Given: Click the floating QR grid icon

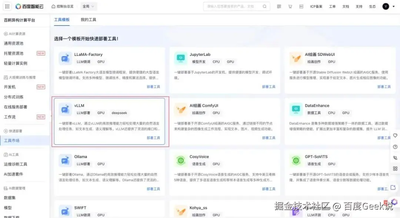Looking at the screenshot, I should coord(395,168).
